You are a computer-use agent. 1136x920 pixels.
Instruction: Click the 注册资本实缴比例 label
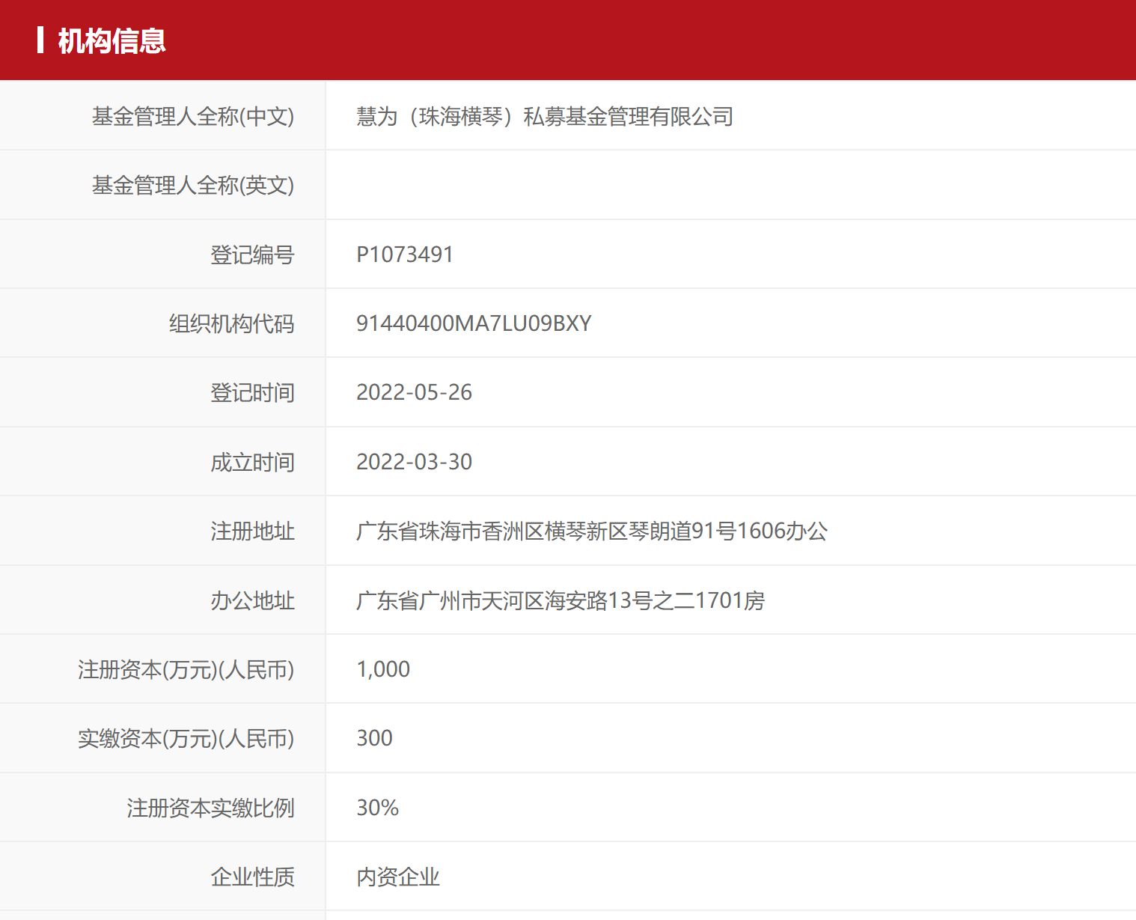pyautogui.click(x=210, y=808)
